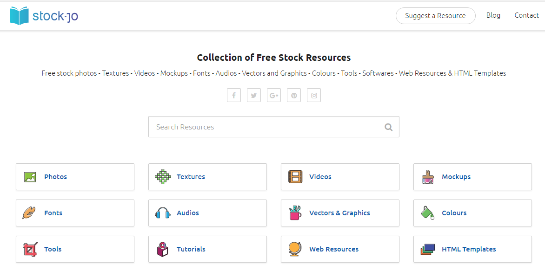Image resolution: width=545 pixels, height=277 pixels.
Task: Select the Web Resources globe icon
Action: tap(295, 249)
